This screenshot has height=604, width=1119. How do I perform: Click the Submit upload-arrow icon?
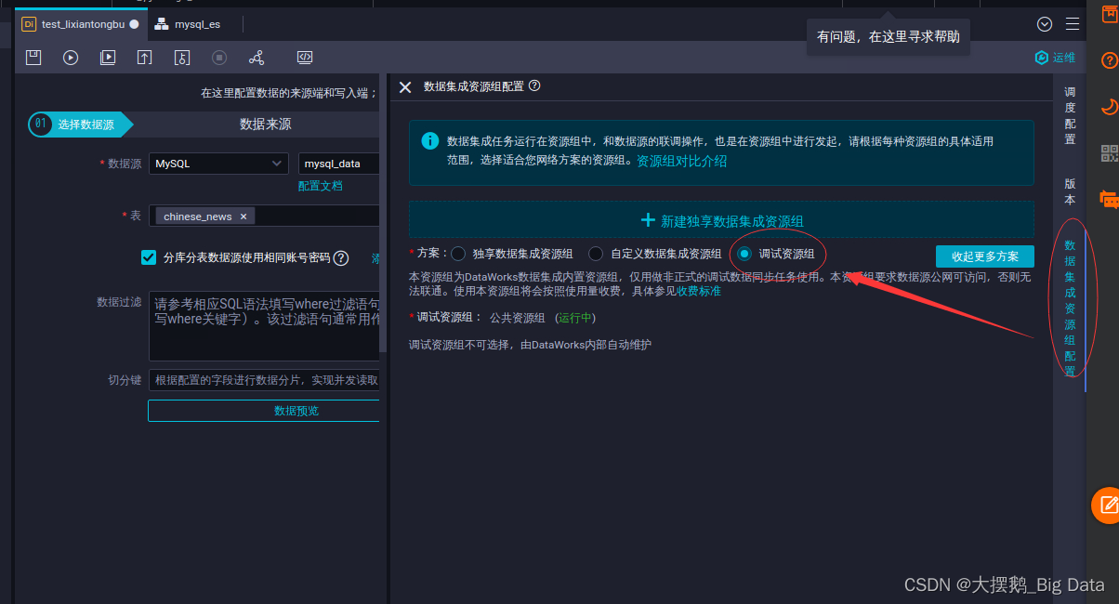click(145, 58)
